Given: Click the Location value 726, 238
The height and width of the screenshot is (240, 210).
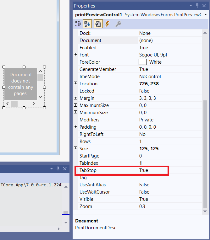Looking at the screenshot, I should (149, 84).
